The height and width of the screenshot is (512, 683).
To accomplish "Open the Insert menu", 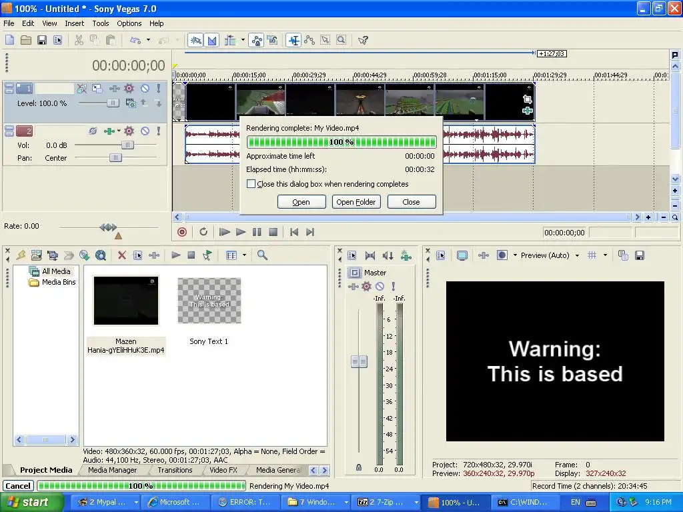I will 75,23.
